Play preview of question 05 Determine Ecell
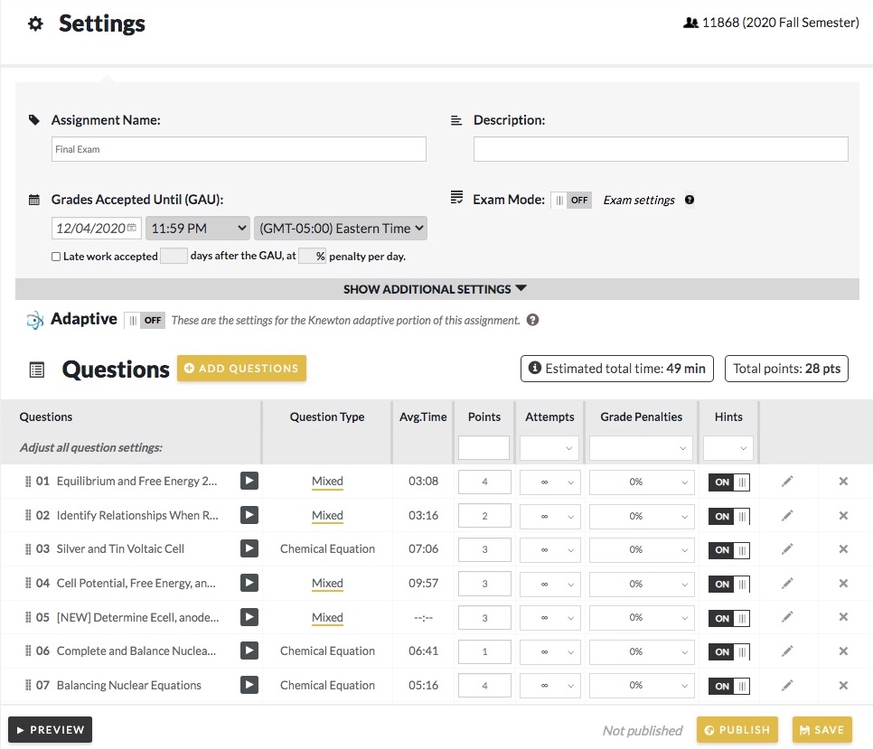 249,616
